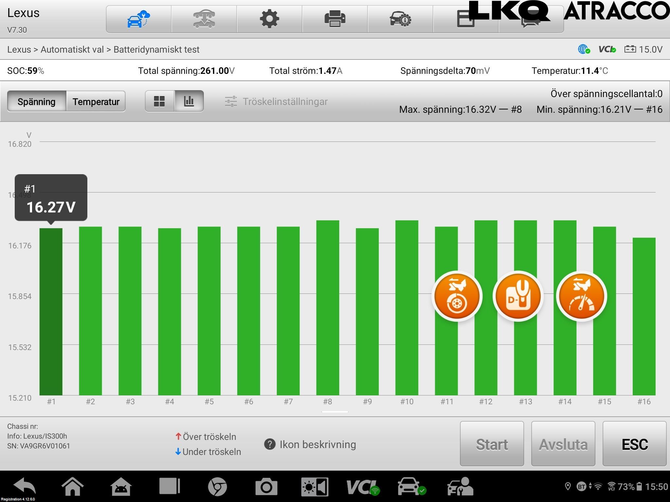The image size is (670, 502).
Task: Tap the orange brake regeneration icon
Action: (x=457, y=296)
